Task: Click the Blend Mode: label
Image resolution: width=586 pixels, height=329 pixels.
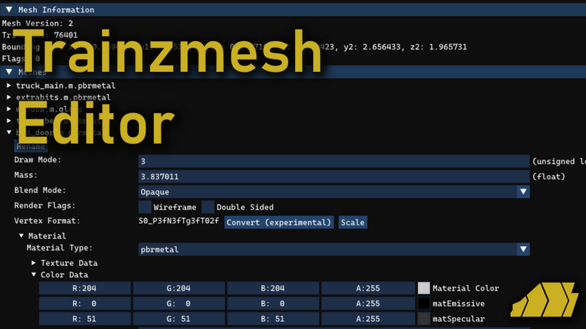Action: point(40,190)
